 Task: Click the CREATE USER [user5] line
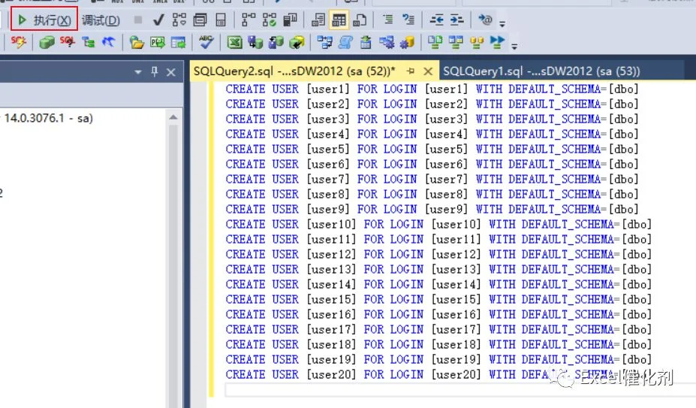[432, 149]
